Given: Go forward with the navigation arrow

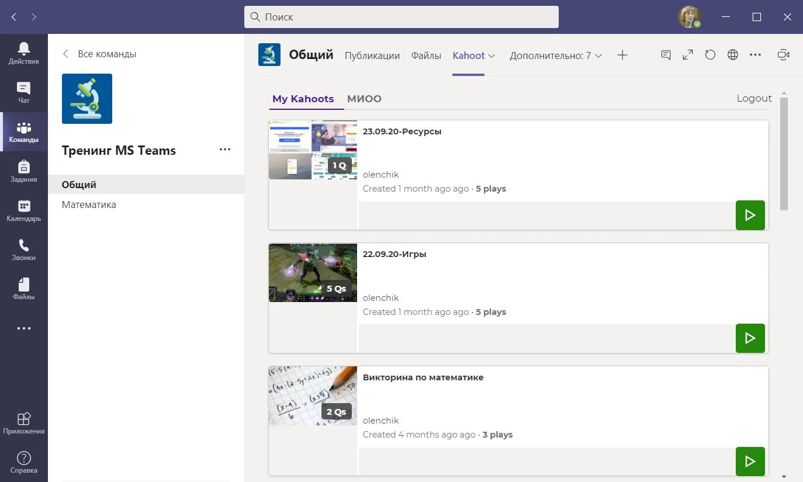Looking at the screenshot, I should point(34,17).
